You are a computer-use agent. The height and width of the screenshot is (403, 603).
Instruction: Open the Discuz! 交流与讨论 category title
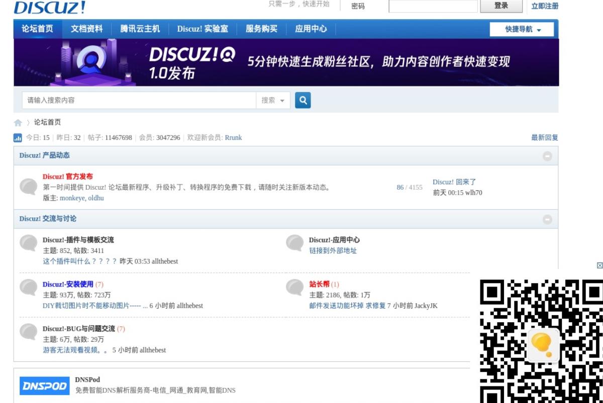tap(48, 219)
